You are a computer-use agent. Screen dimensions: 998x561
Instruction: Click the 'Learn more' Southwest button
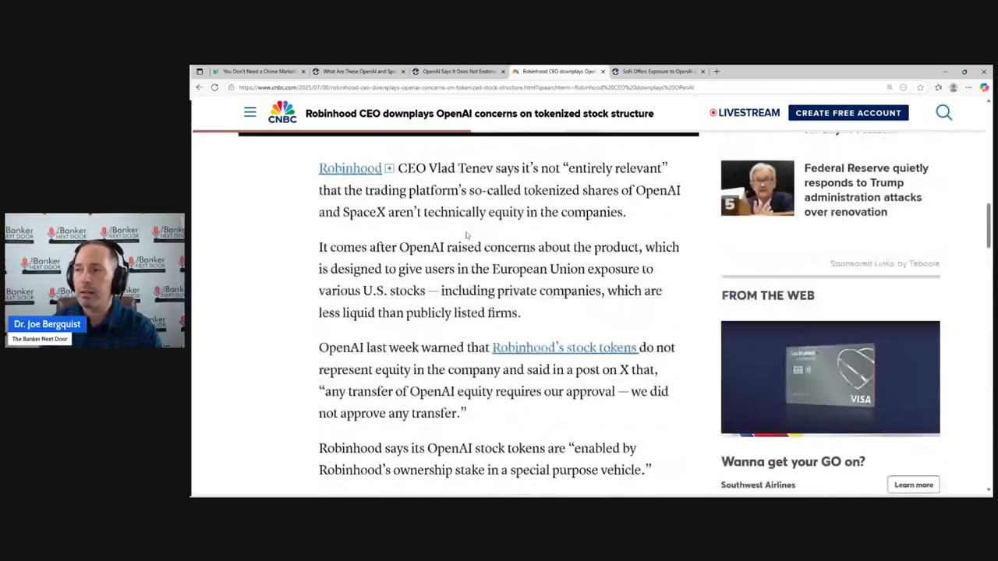pos(913,485)
